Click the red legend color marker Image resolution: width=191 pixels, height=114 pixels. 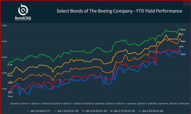pyautogui.click(x=55, y=111)
